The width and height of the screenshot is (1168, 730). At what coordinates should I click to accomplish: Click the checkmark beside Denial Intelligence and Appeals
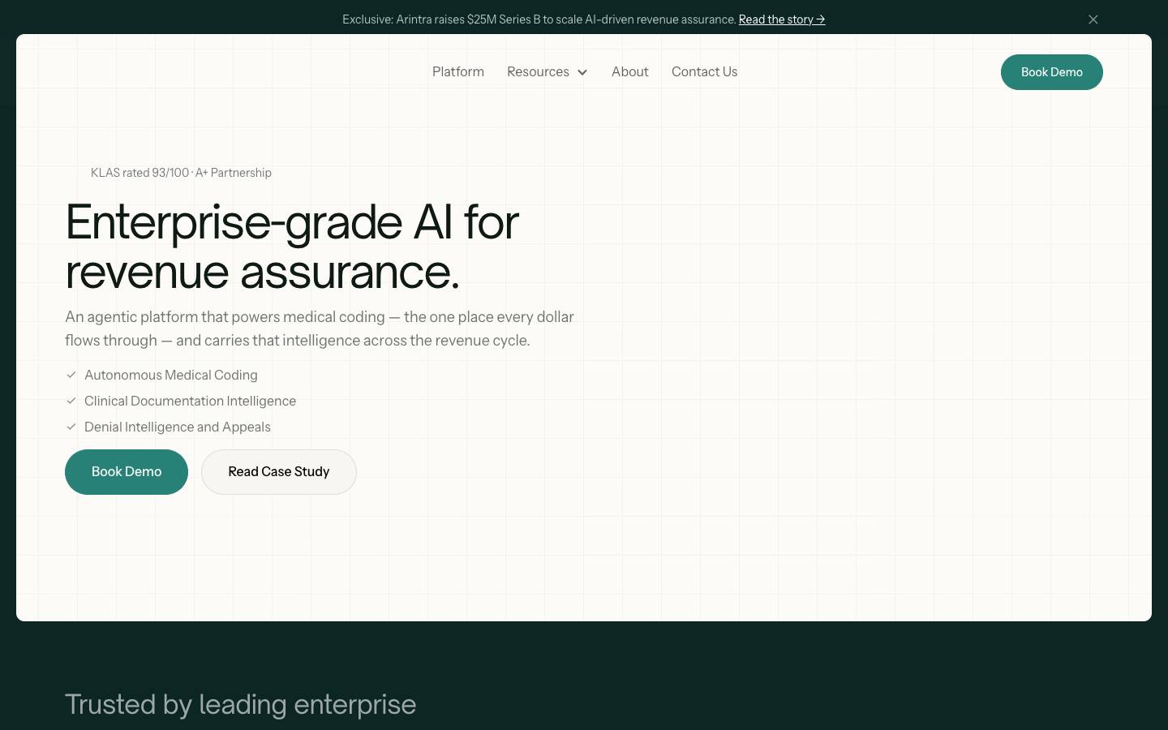(x=71, y=427)
